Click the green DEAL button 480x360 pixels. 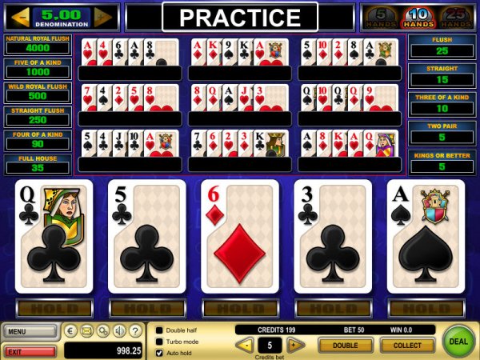point(458,341)
